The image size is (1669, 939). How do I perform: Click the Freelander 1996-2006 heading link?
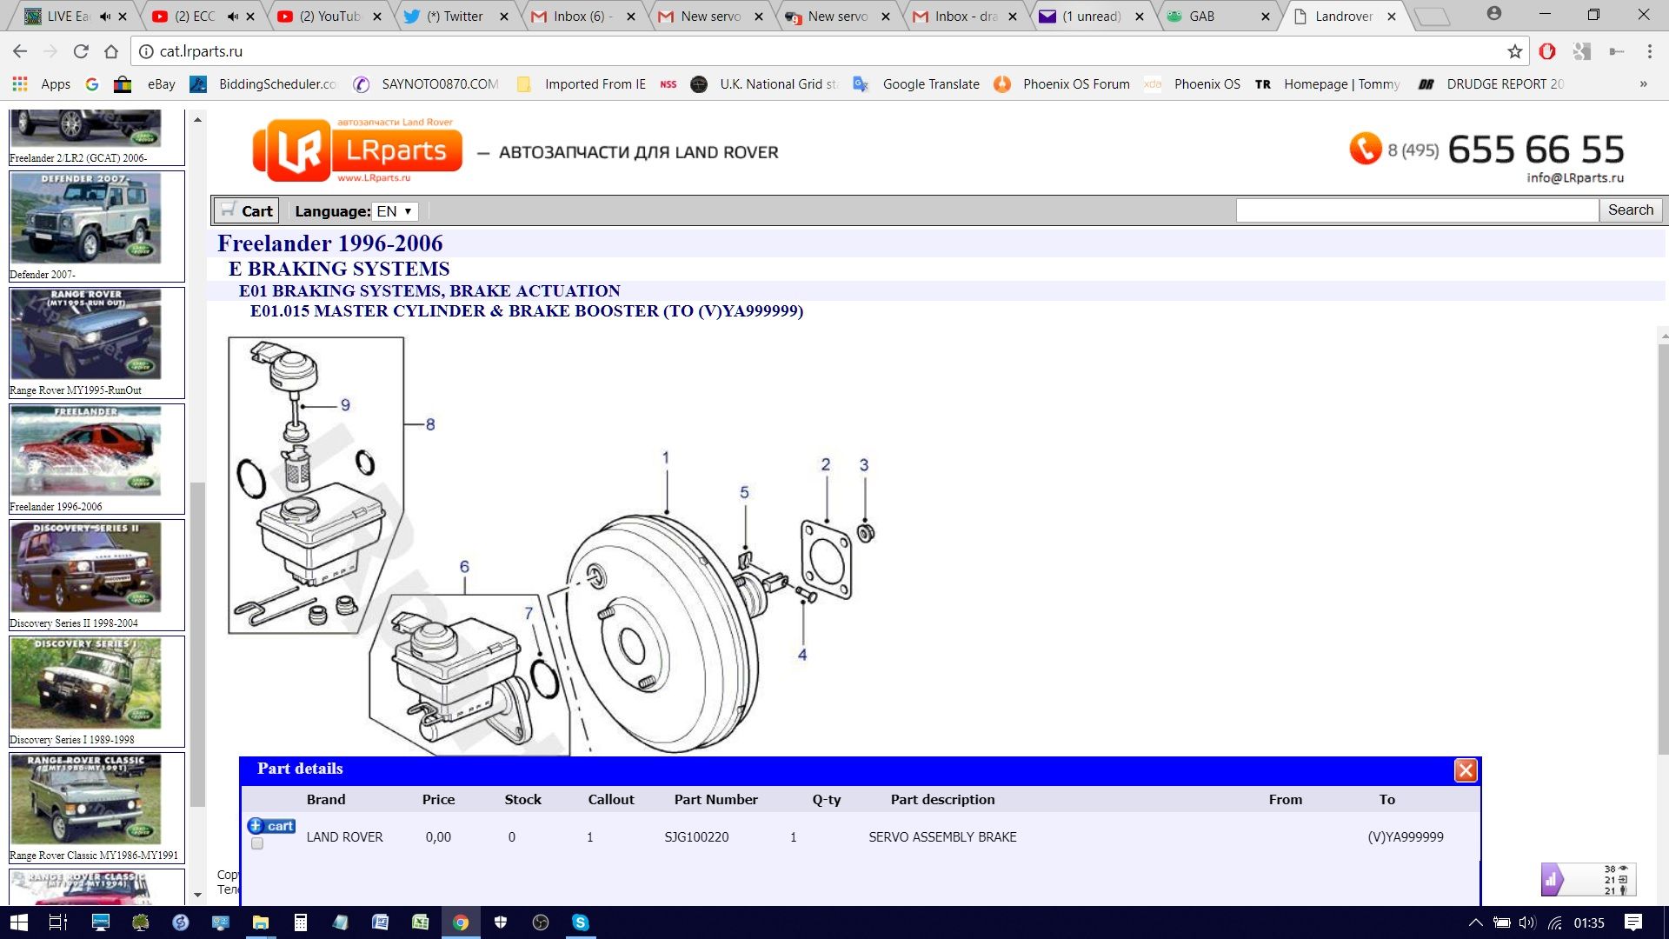pyautogui.click(x=330, y=243)
